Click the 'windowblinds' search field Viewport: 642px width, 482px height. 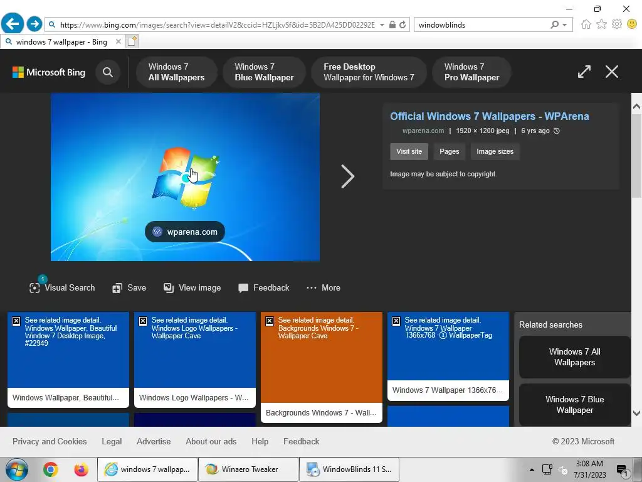[x=482, y=25]
